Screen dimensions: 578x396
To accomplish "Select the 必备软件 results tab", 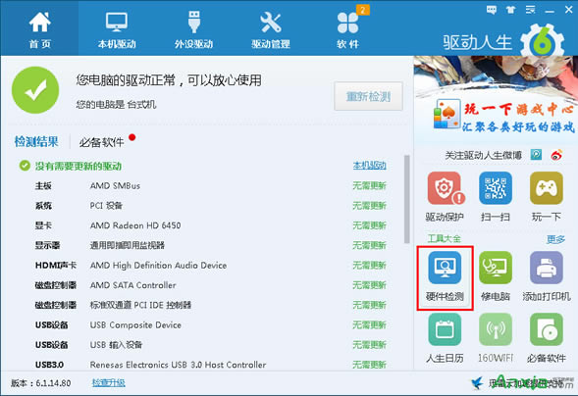I will point(101,142).
